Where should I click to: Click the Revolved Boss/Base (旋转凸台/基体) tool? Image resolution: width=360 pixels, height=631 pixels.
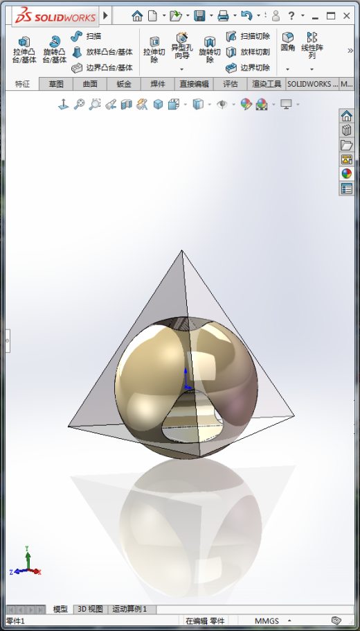coord(55,51)
